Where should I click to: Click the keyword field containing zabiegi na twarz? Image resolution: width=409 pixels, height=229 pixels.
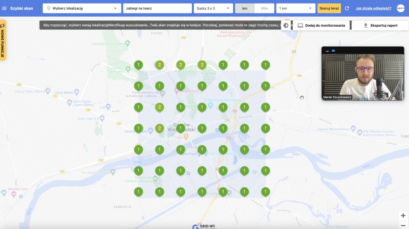coord(157,8)
